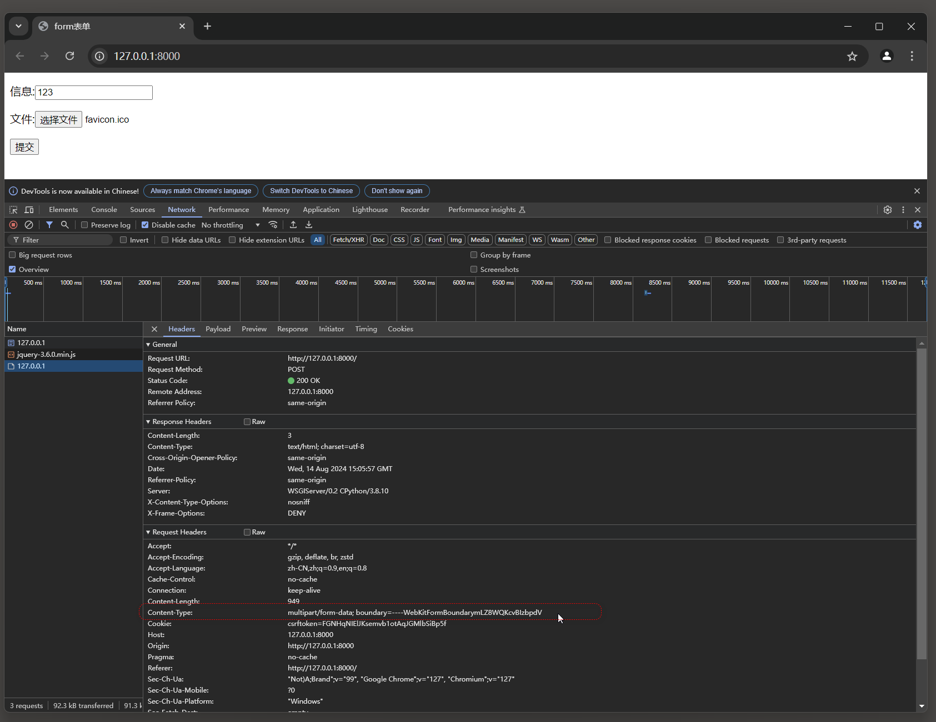The height and width of the screenshot is (722, 936).
Task: Click Switch DevTools to Chinese
Action: pyautogui.click(x=311, y=191)
